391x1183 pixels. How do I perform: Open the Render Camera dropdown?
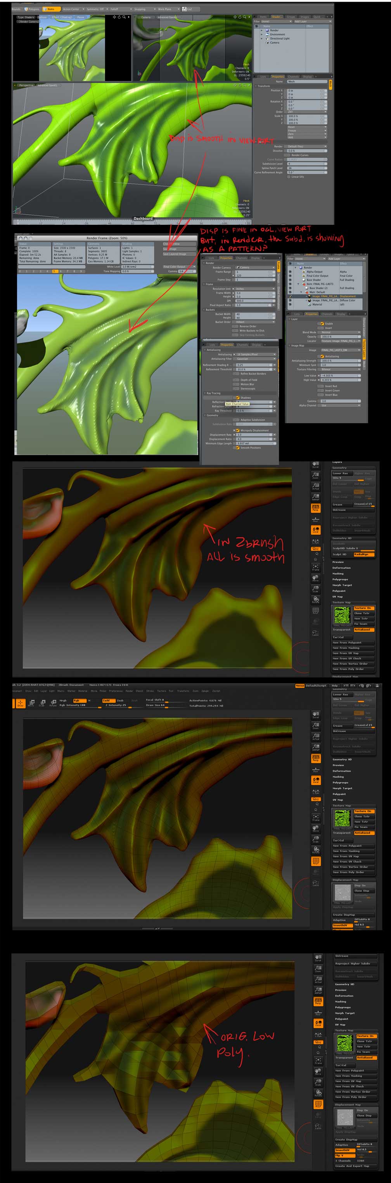[256, 267]
